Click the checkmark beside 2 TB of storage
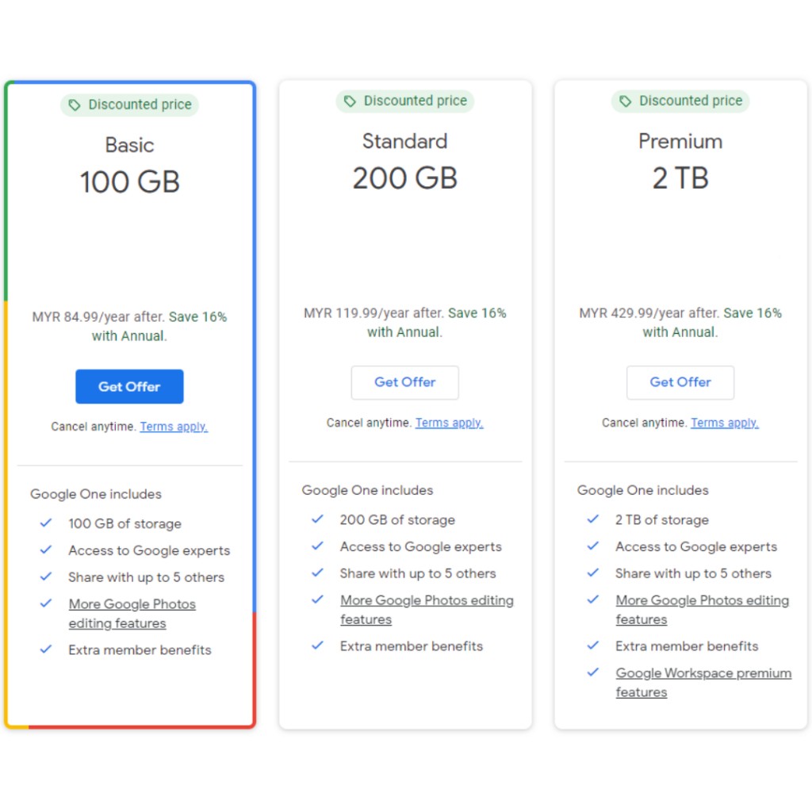 click(x=593, y=519)
